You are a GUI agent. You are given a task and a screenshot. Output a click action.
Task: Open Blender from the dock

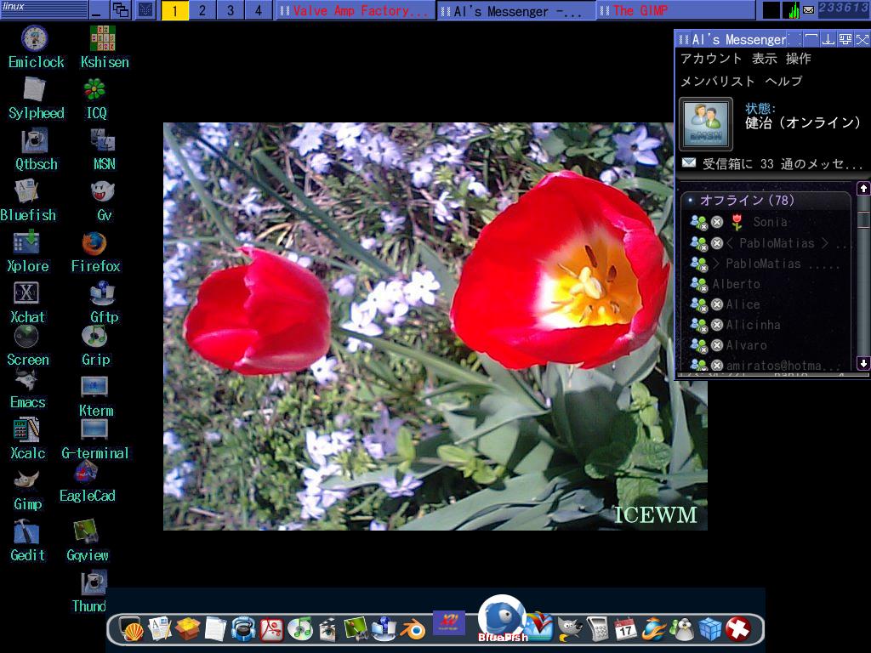click(413, 631)
